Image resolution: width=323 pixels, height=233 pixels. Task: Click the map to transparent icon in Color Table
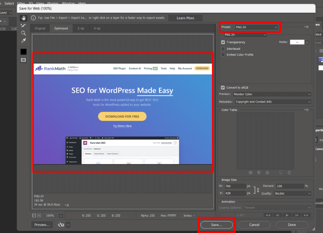pyautogui.click(x=250, y=173)
